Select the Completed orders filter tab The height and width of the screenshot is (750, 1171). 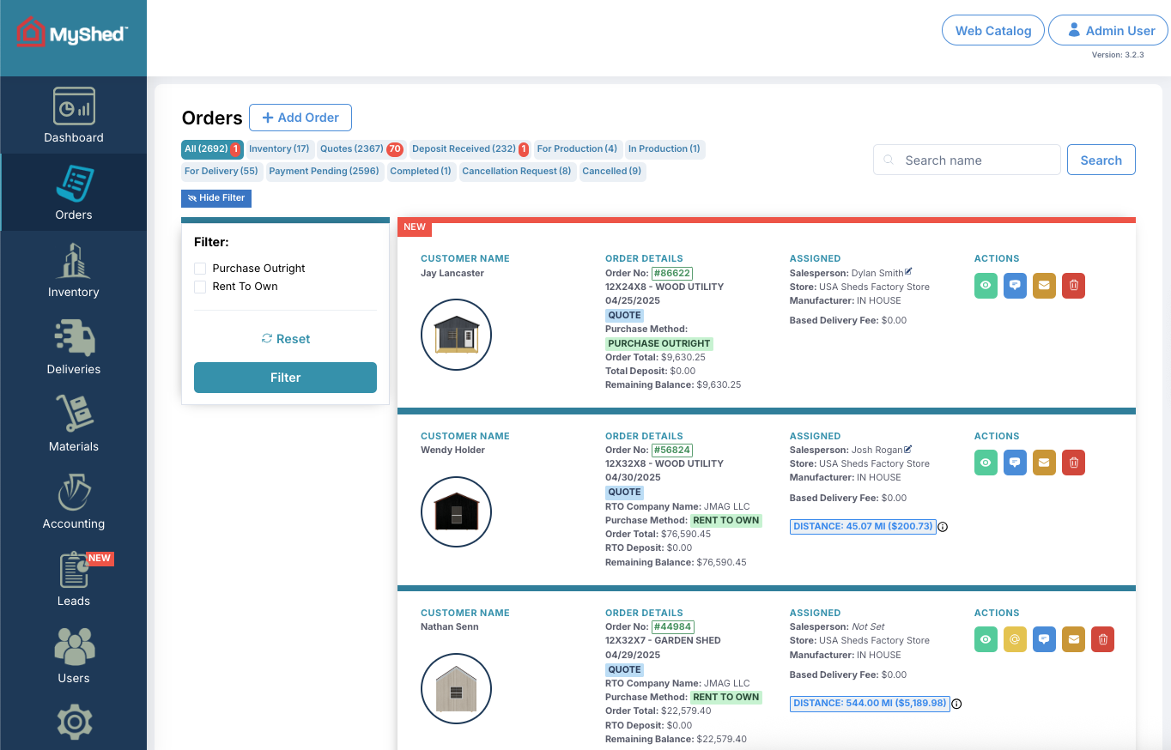coord(421,171)
